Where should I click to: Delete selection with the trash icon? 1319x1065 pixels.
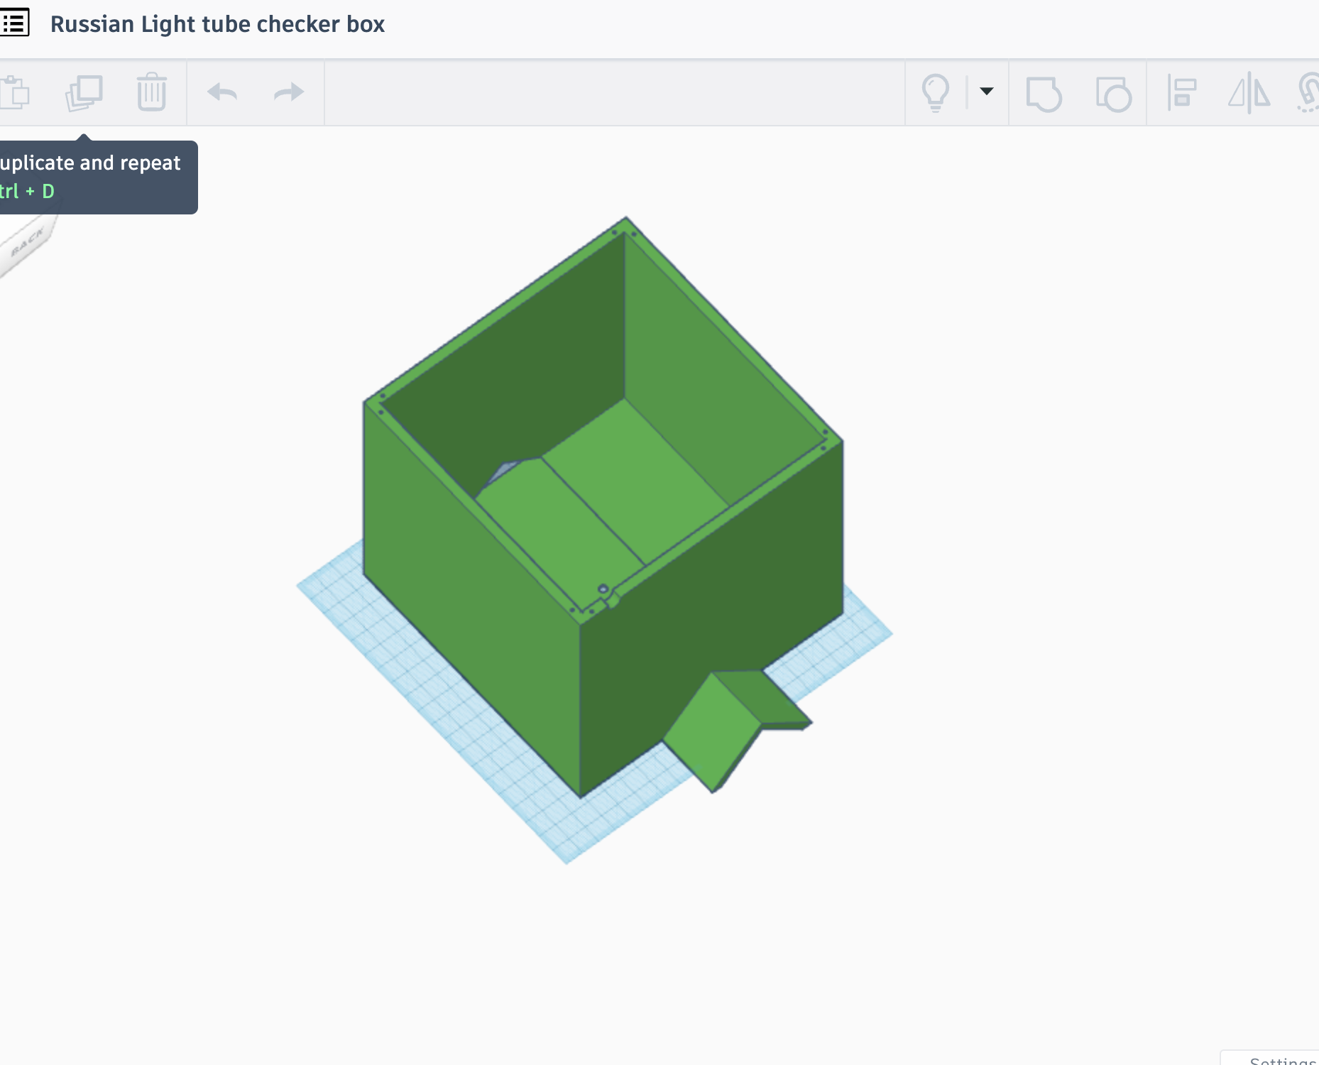152,92
